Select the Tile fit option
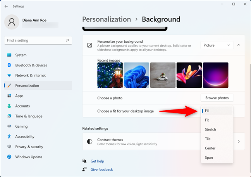 click(217, 139)
